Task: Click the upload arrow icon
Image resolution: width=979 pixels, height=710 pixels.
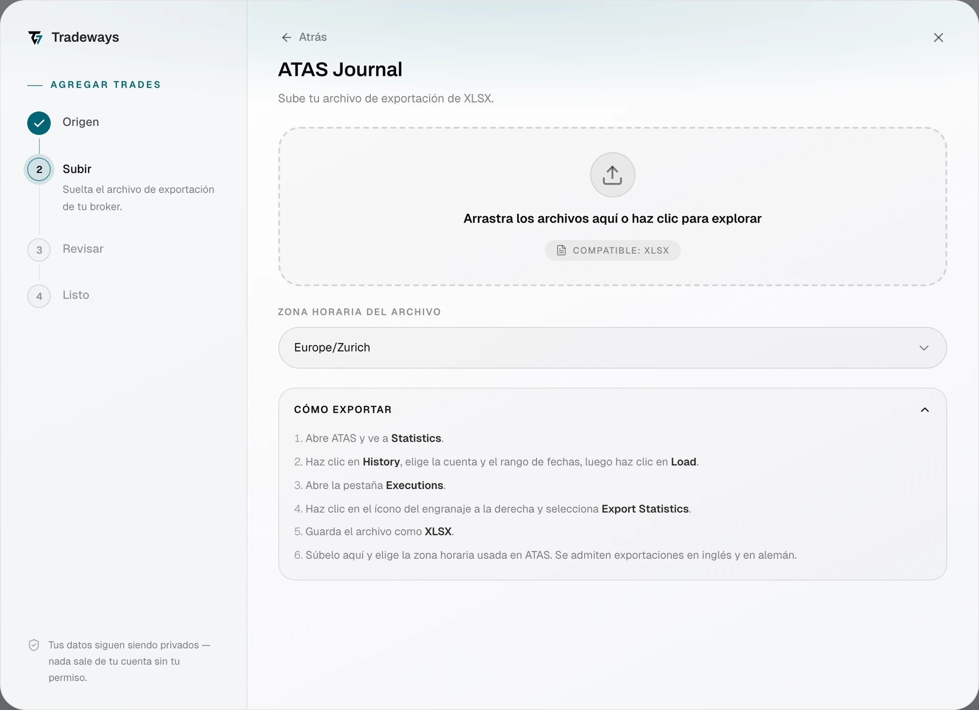Action: pos(612,175)
